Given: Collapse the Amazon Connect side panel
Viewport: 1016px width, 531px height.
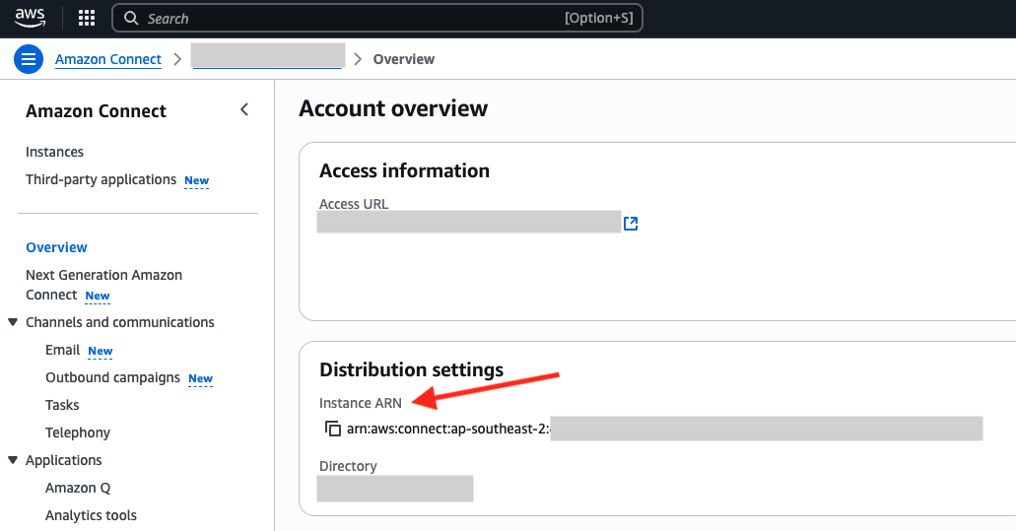Looking at the screenshot, I should pos(244,109).
